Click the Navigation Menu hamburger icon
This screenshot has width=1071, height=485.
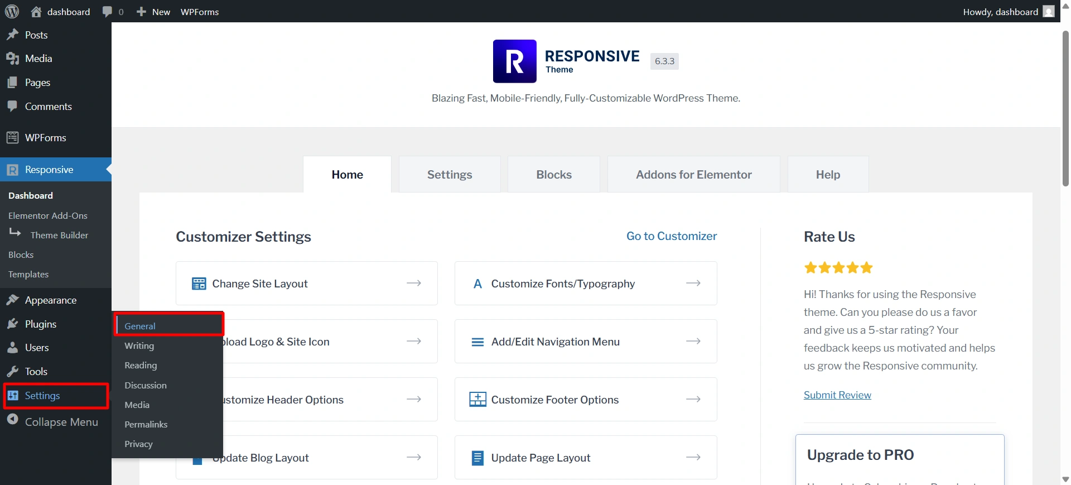coord(478,342)
